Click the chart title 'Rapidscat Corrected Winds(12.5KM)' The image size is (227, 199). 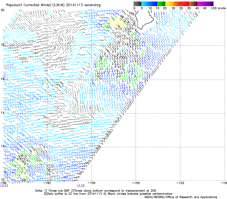(35, 5)
